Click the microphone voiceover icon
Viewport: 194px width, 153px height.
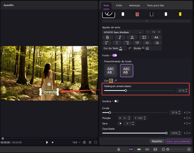(119, 149)
